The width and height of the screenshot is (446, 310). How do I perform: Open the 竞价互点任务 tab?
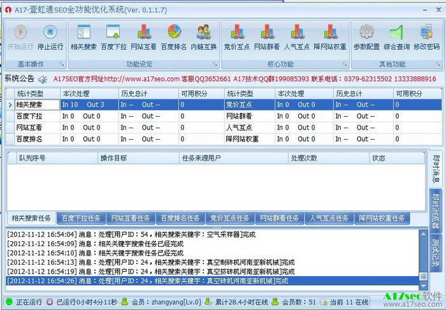tap(230, 218)
